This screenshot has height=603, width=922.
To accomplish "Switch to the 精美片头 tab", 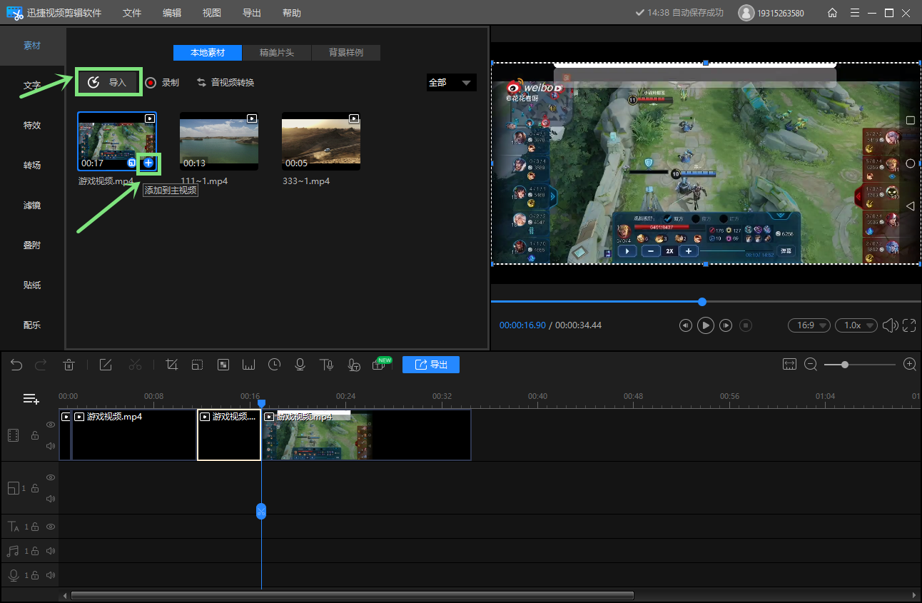I will (277, 53).
